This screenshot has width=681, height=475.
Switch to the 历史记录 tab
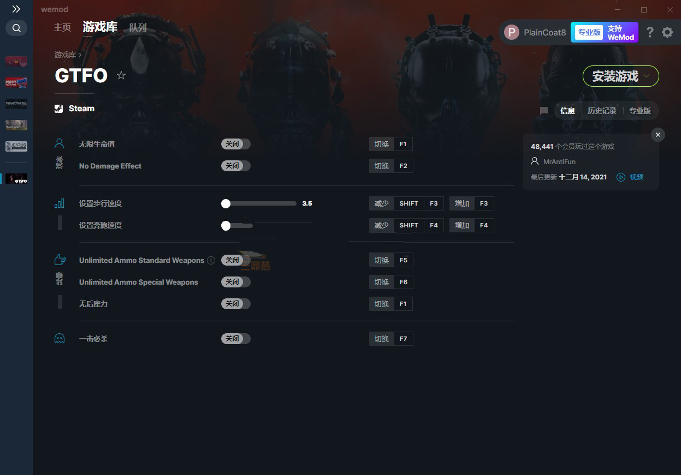click(602, 111)
